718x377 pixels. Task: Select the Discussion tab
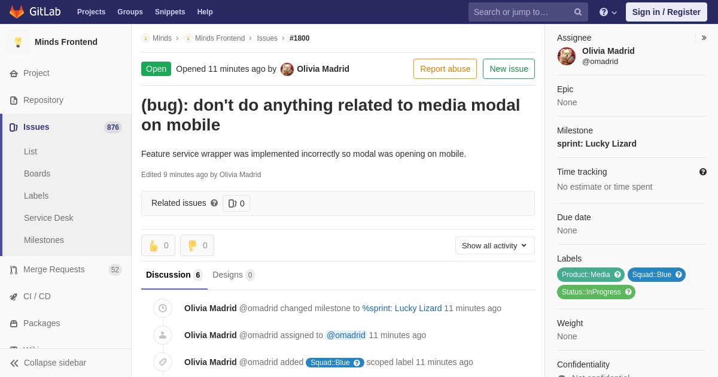174,275
